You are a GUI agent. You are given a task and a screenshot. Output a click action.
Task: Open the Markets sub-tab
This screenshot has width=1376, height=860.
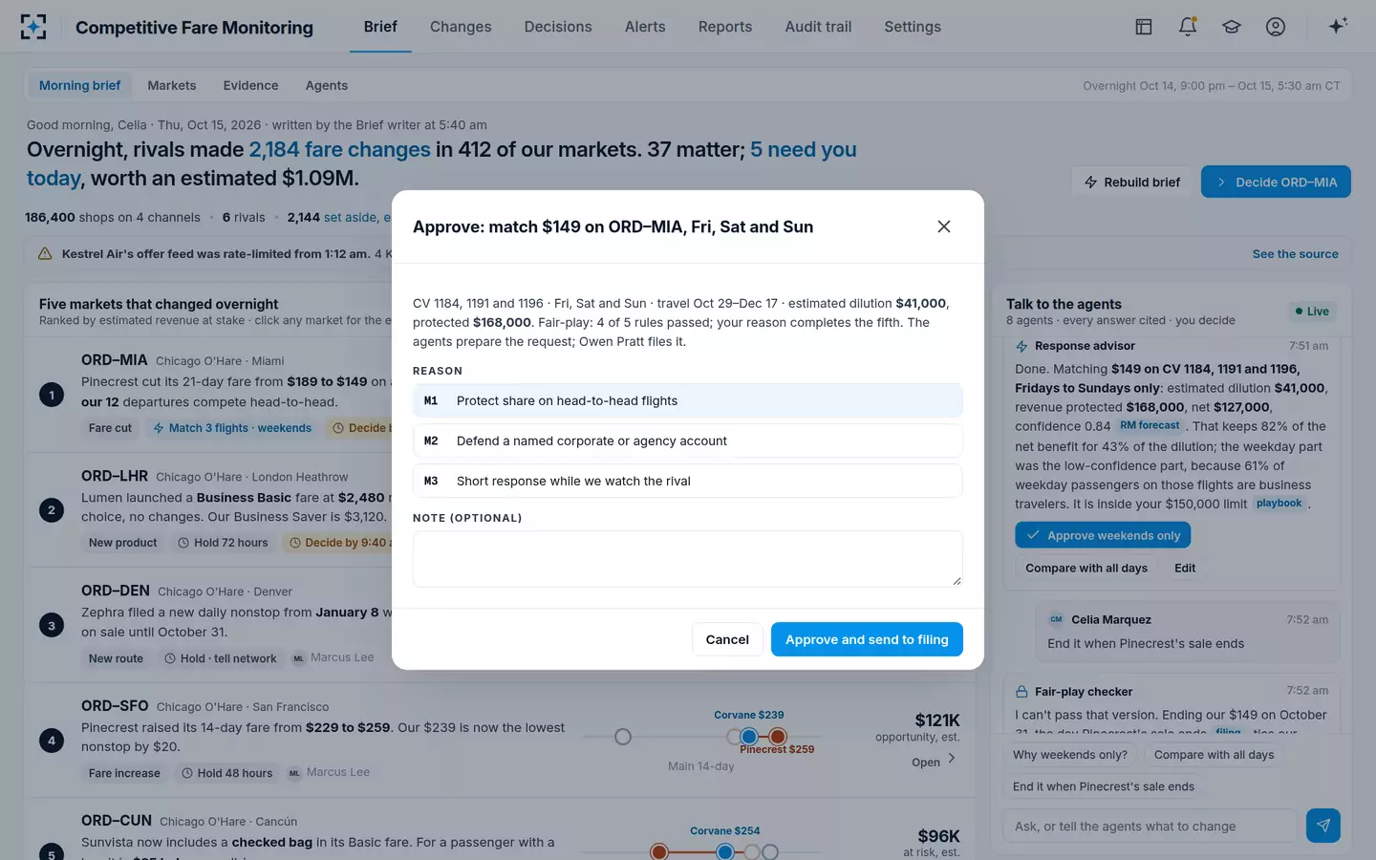point(172,86)
